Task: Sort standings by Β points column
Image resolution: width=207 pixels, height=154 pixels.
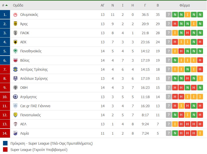Action: [x=158, y=5]
